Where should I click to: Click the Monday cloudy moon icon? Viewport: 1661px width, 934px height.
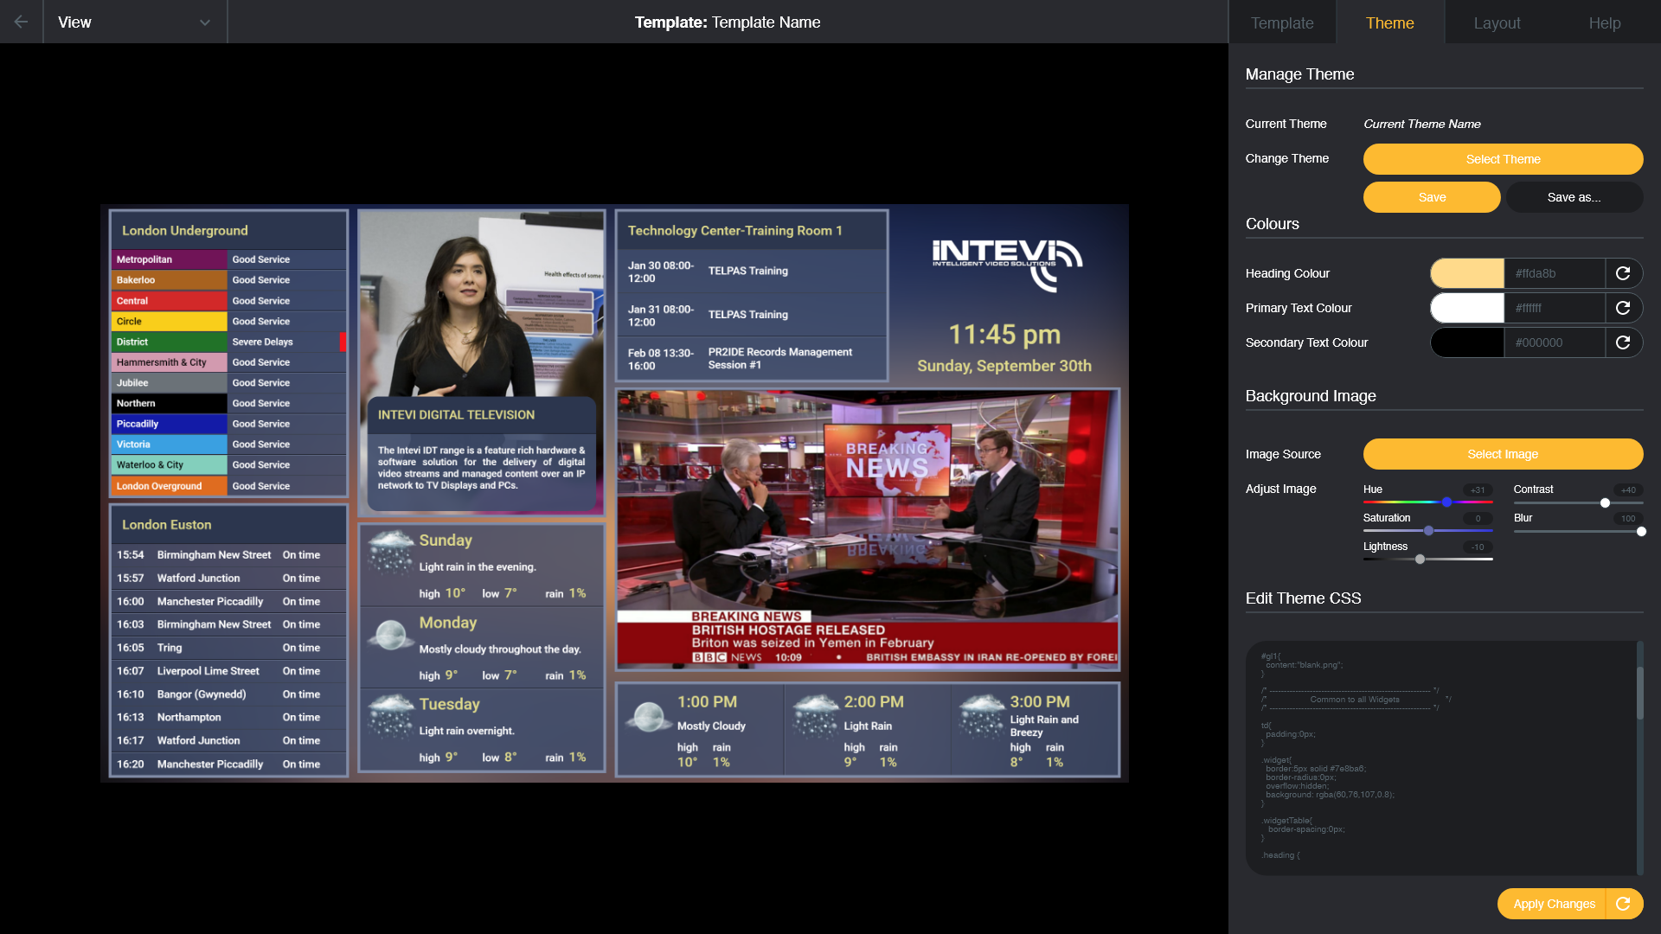point(390,636)
